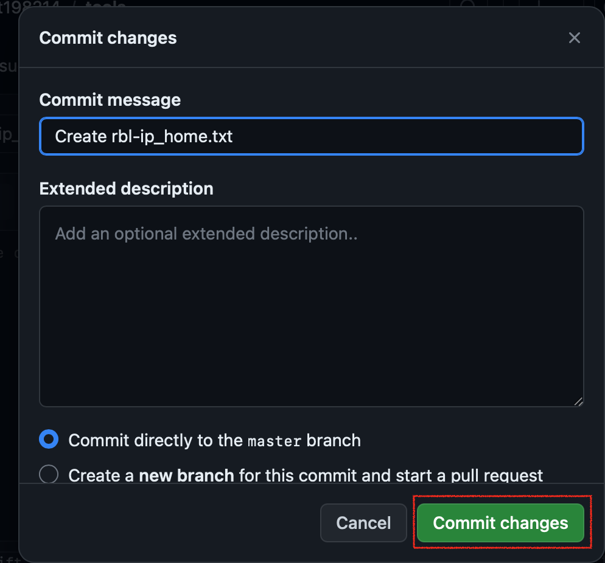Screen dimensions: 605x563
Task: Confirm with the Commit changes button
Action: click(500, 523)
